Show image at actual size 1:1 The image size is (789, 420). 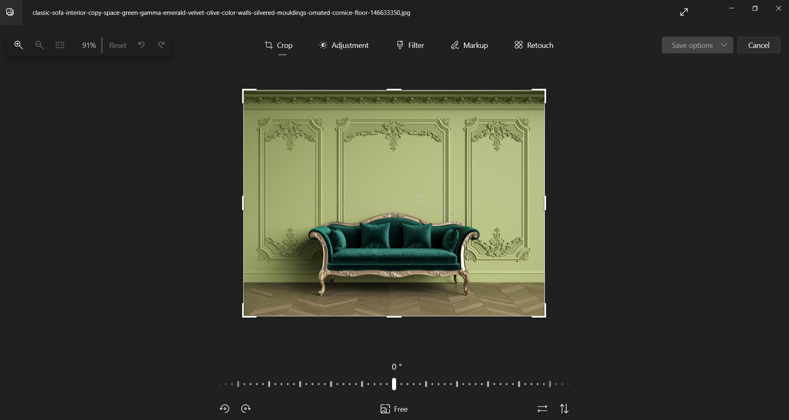pyautogui.click(x=60, y=45)
